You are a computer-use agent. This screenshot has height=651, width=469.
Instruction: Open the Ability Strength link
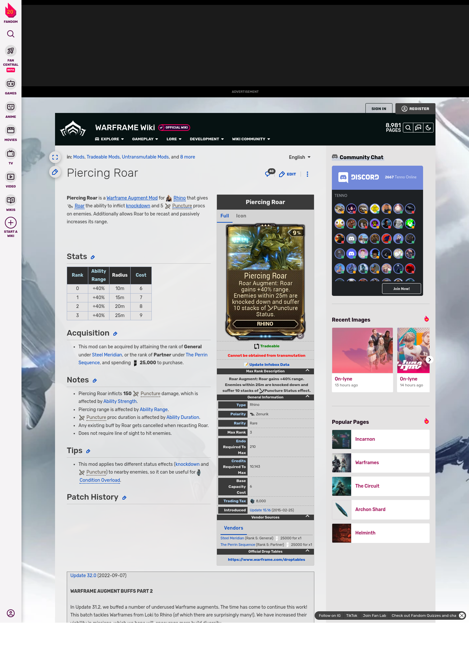click(120, 401)
